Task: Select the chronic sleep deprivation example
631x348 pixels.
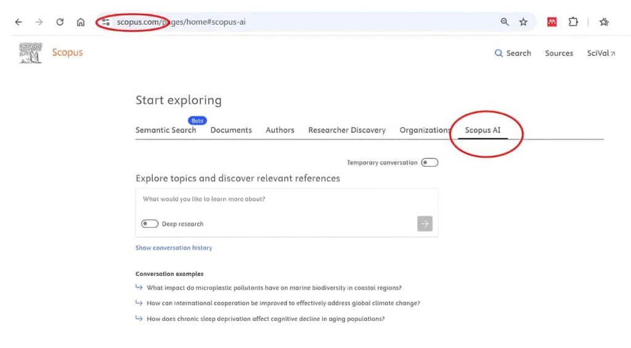Action: 266,318
